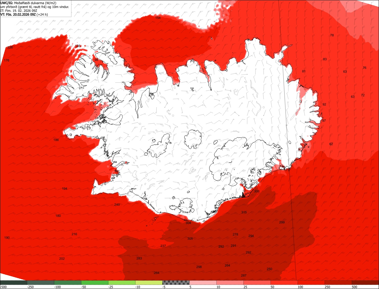This screenshot has height=289, width=379.
Task: Click the title line 'UWC/IG: Meðalflæði dulvarma (W/m2)'
Action: point(28,3)
